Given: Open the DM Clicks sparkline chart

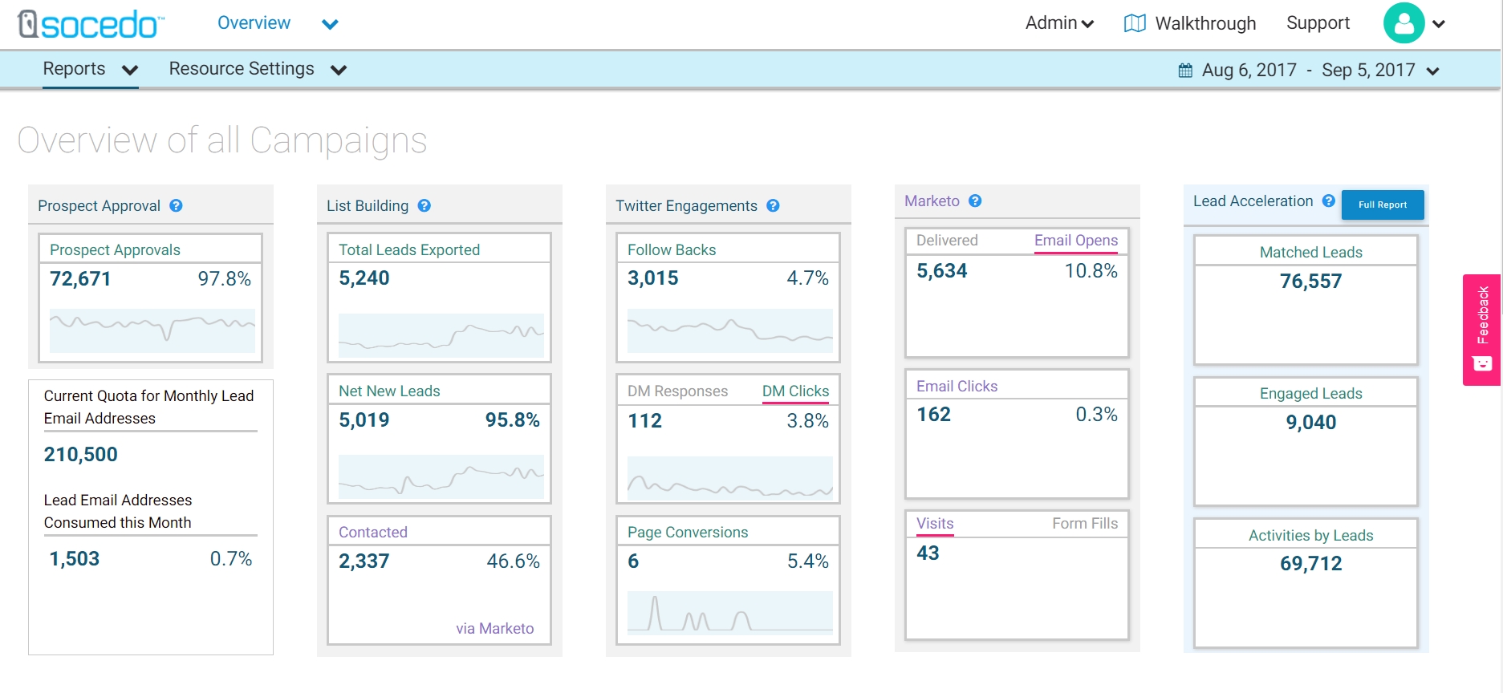Looking at the screenshot, I should [730, 478].
